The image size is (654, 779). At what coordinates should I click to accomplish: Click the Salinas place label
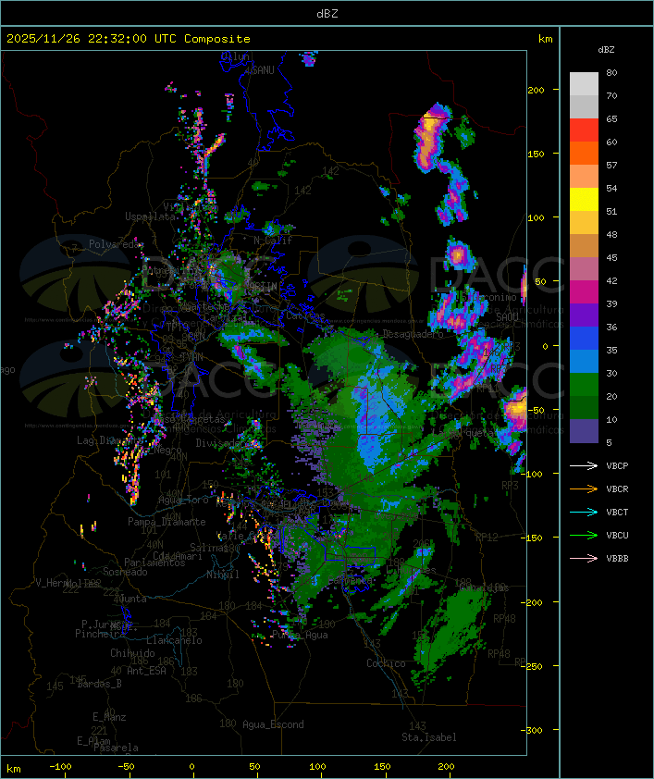(208, 548)
